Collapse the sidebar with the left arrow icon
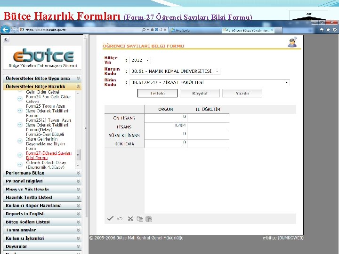339x254 pixels. click(x=6, y=40)
